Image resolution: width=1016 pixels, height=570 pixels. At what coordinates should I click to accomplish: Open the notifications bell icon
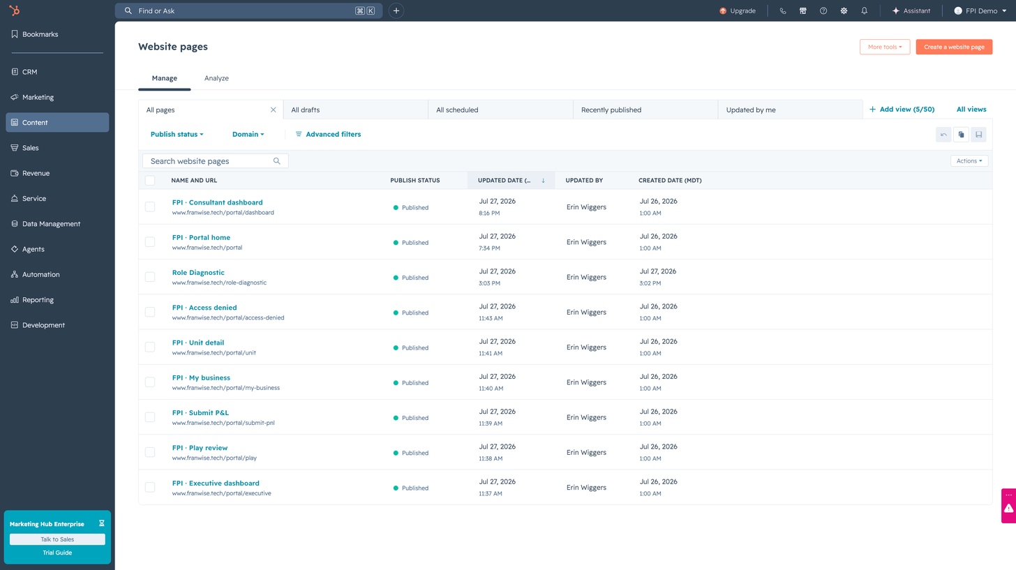click(x=865, y=10)
